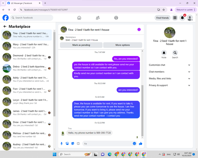This screenshot has height=158, width=198.
Task: Open Melissa conversation in list
Action: click(x=27, y=135)
